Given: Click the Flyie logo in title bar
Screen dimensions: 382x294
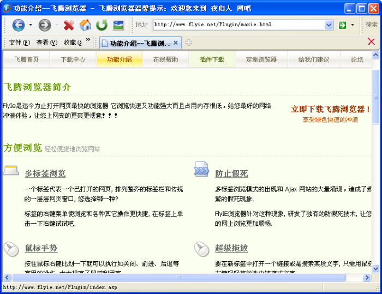Looking at the screenshot, I should pyautogui.click(x=7, y=8).
